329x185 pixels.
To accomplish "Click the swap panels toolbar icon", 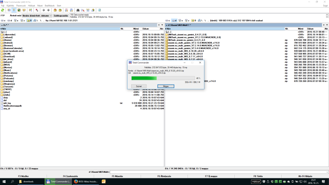I will click(x=30, y=10).
